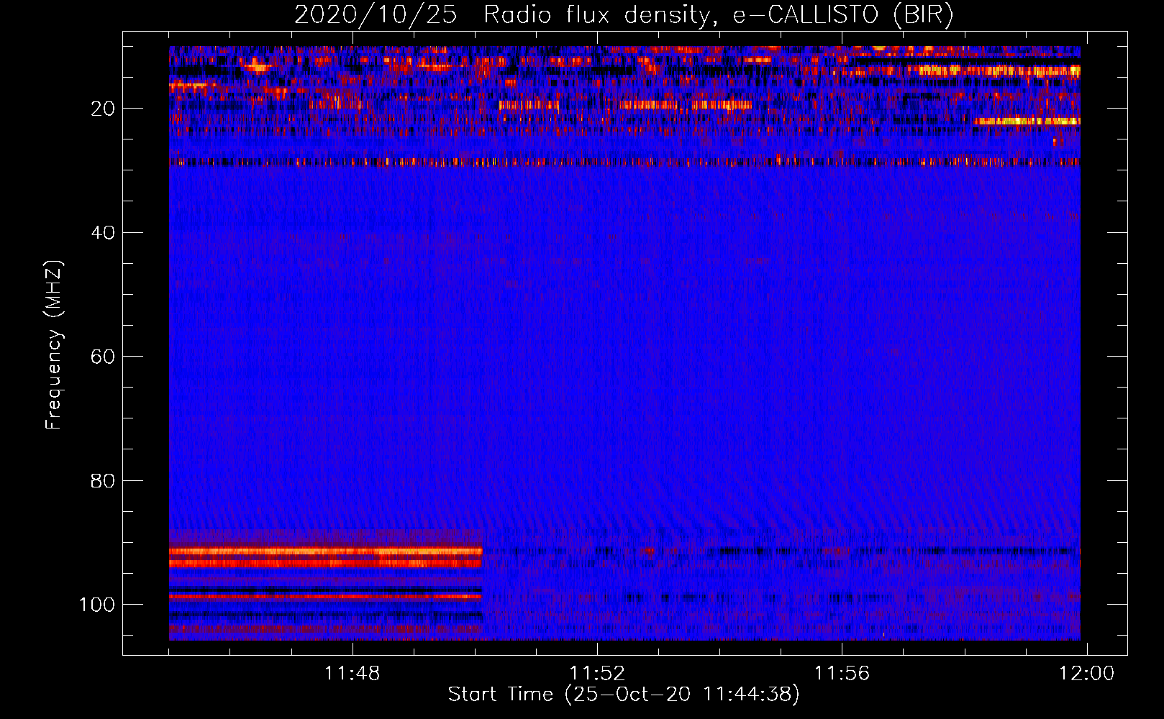
Task: Click the '80' frequency tick label
Action: (103, 481)
